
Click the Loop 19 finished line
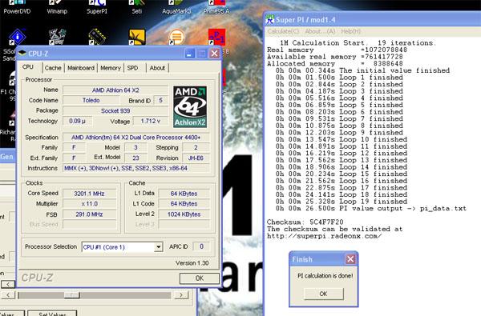coord(342,202)
